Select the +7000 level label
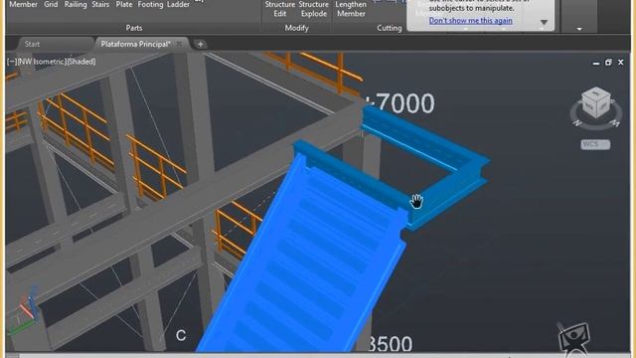This screenshot has height=358, width=636. pos(399,103)
